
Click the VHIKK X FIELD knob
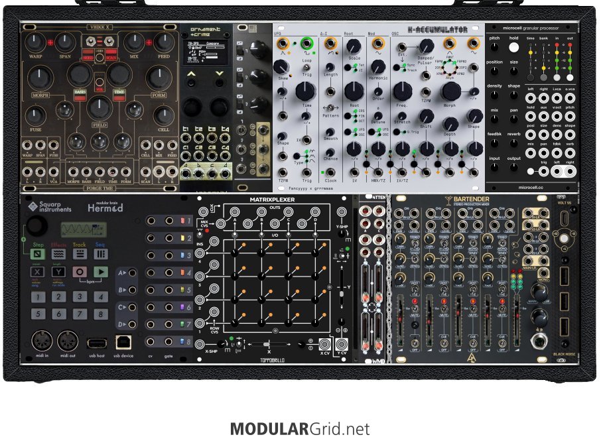click(x=100, y=107)
